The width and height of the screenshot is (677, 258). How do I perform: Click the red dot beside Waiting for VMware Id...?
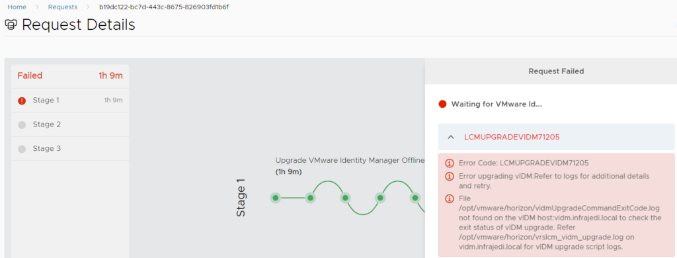pos(442,104)
